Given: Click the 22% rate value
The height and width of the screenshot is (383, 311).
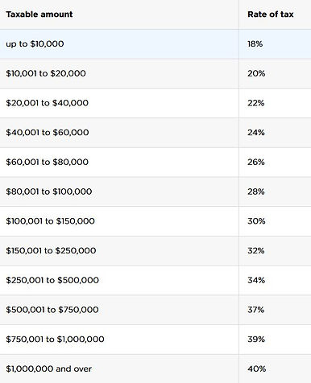Looking at the screenshot, I should 256,103.
